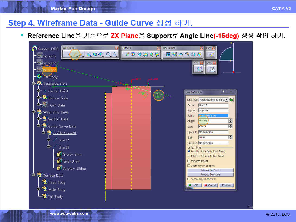Open the Law toolbar curve icon
The height and width of the screenshot is (222, 296).
211,54
